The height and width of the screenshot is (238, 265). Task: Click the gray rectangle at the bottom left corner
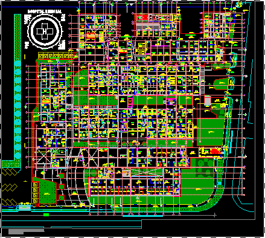[x=26, y=231]
